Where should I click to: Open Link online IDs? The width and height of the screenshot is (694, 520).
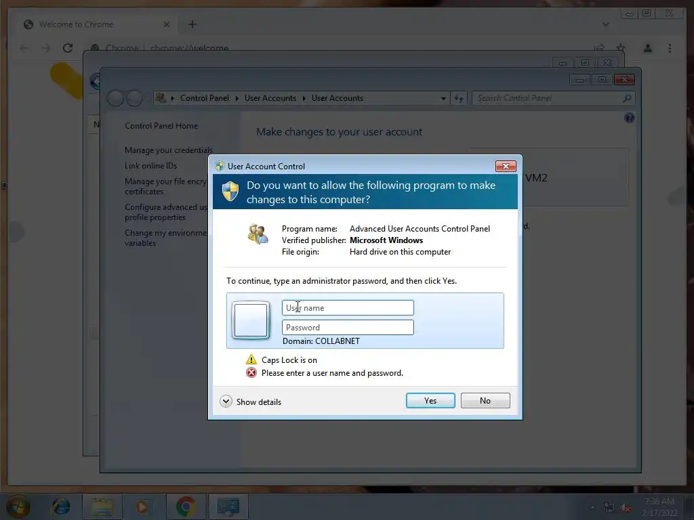point(151,166)
